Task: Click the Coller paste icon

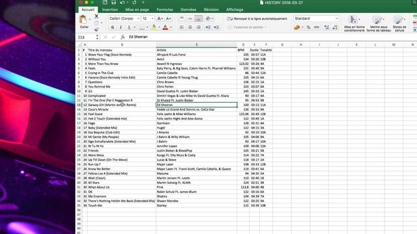Action: tap(83, 19)
